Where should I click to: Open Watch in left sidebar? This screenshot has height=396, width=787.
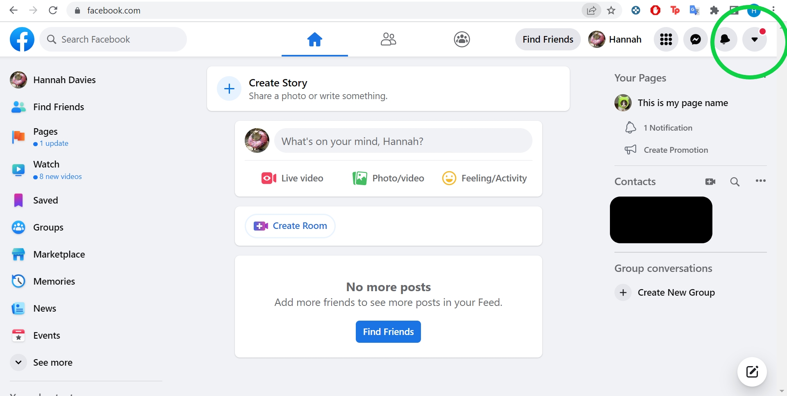(x=86, y=170)
